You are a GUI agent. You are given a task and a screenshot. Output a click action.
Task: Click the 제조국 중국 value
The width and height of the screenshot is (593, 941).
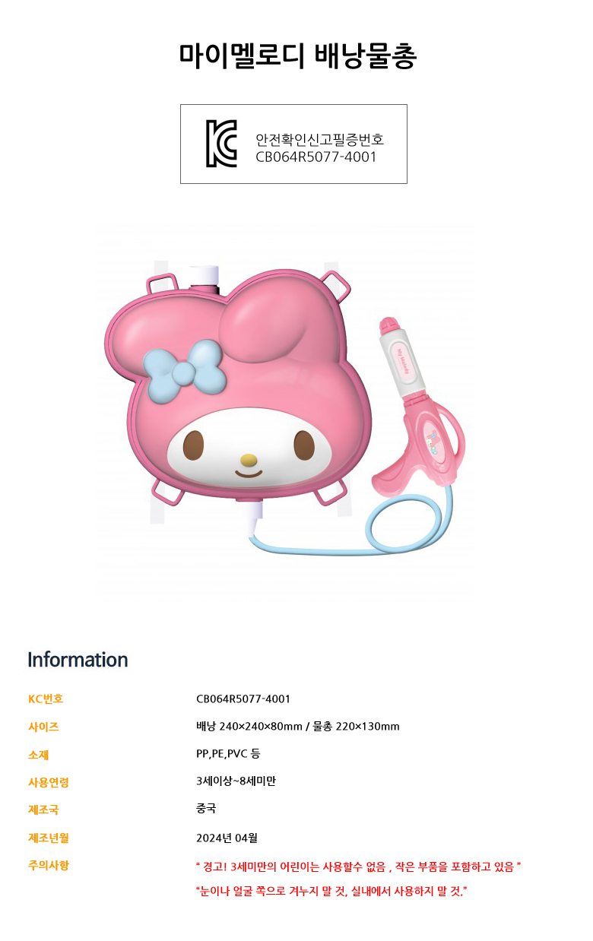(x=206, y=808)
